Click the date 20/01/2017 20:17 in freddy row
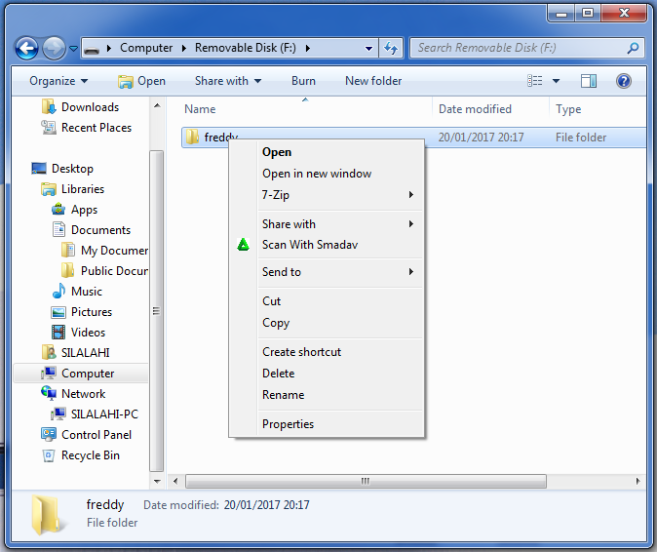This screenshot has height=552, width=657. tap(481, 138)
